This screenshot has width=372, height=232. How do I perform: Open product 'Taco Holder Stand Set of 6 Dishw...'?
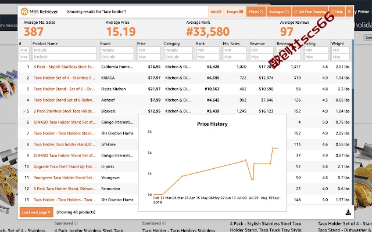point(65,100)
